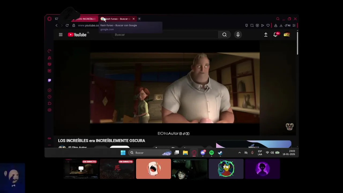This screenshot has height=193, width=343.
Task: Open Spotify from taskbar
Action: pyautogui.click(x=211, y=153)
